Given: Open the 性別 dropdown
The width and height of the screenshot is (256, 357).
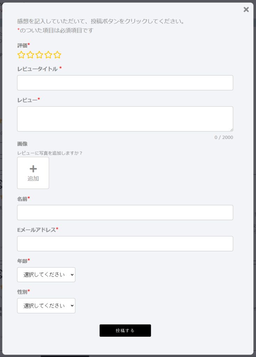Looking at the screenshot, I should tap(46, 305).
